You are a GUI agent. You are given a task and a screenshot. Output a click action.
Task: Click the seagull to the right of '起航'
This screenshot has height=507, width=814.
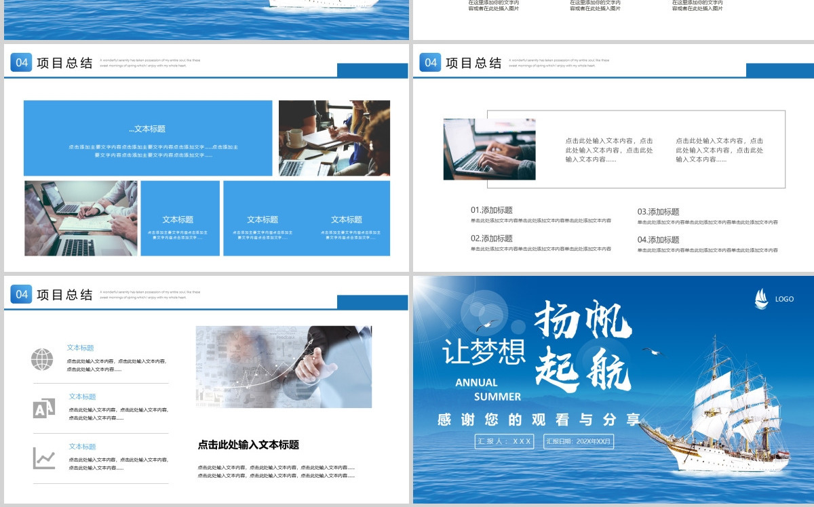tap(653, 351)
